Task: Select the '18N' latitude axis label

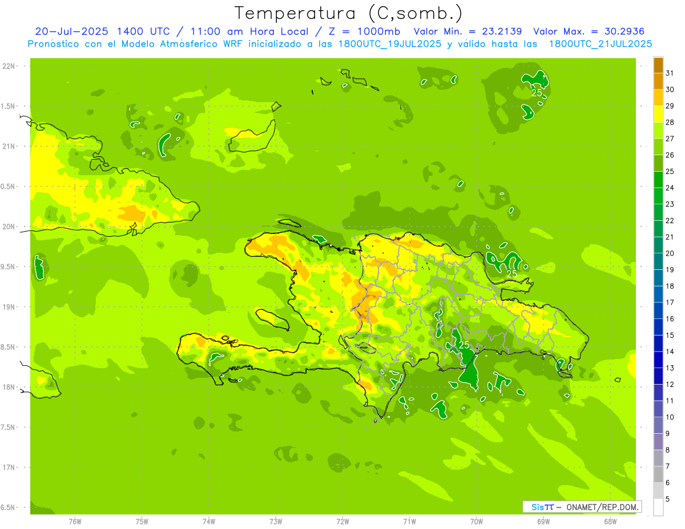Action: tap(9, 387)
